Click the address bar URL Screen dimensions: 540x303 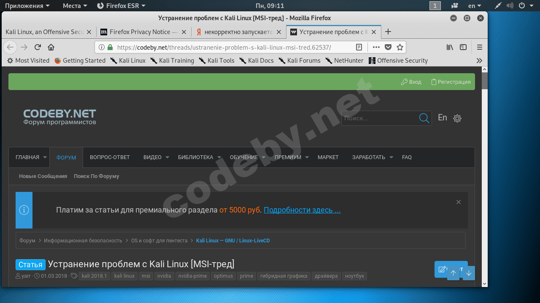(224, 47)
